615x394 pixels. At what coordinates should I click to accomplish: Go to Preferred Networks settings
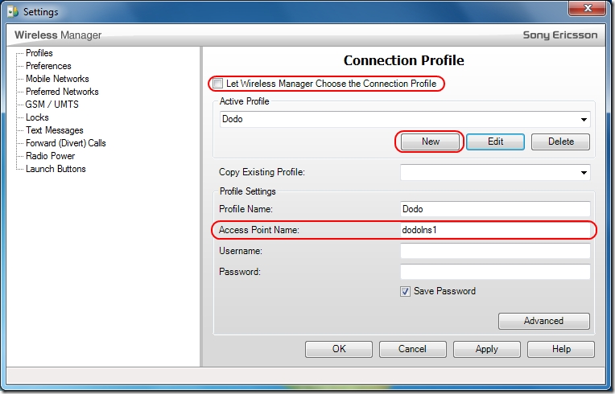62,92
